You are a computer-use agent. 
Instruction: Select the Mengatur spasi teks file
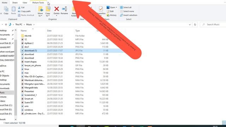tap(35, 84)
